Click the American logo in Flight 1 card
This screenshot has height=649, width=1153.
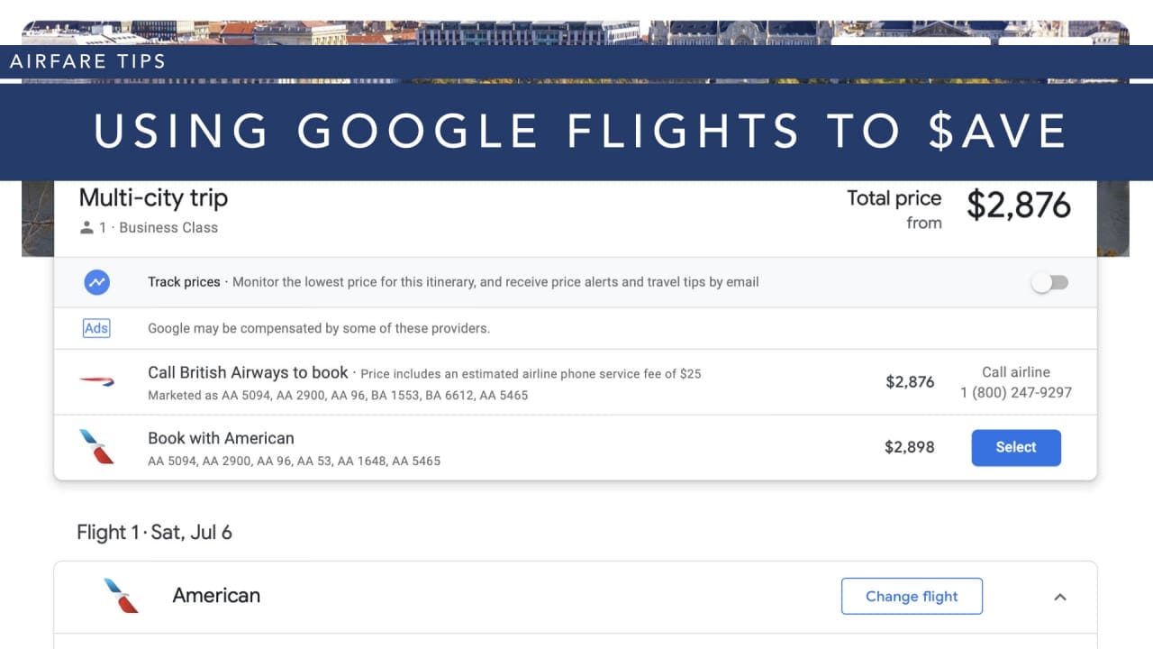[x=121, y=596]
